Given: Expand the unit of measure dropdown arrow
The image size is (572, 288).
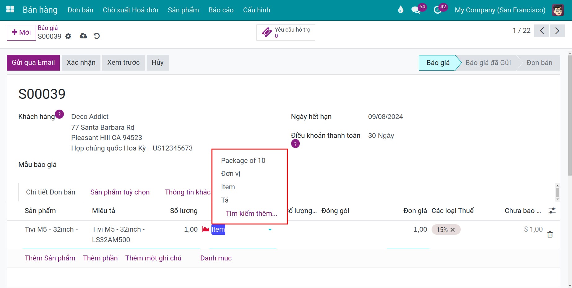Looking at the screenshot, I should click(x=270, y=230).
